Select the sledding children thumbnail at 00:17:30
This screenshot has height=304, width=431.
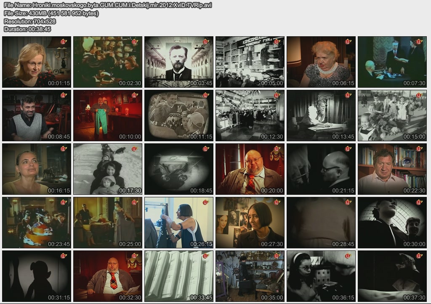[108, 169]
